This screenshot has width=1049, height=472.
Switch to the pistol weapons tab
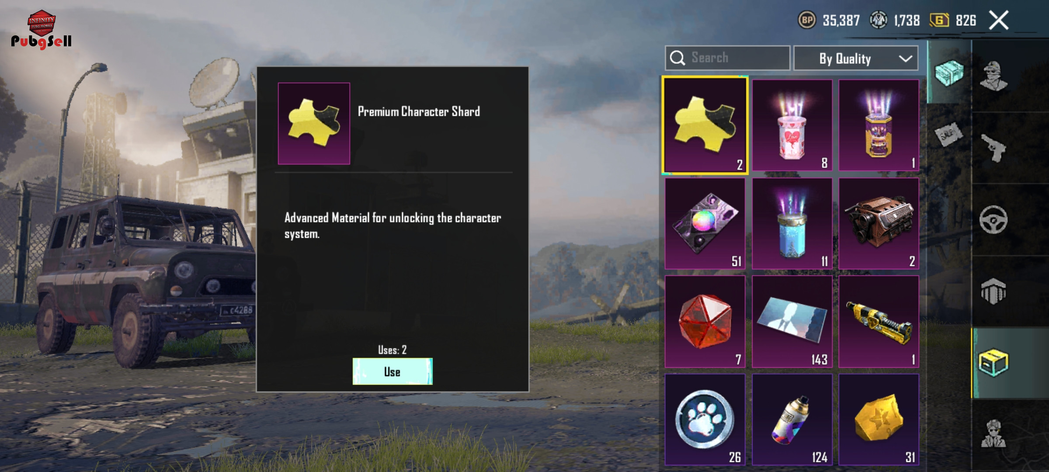(x=993, y=148)
